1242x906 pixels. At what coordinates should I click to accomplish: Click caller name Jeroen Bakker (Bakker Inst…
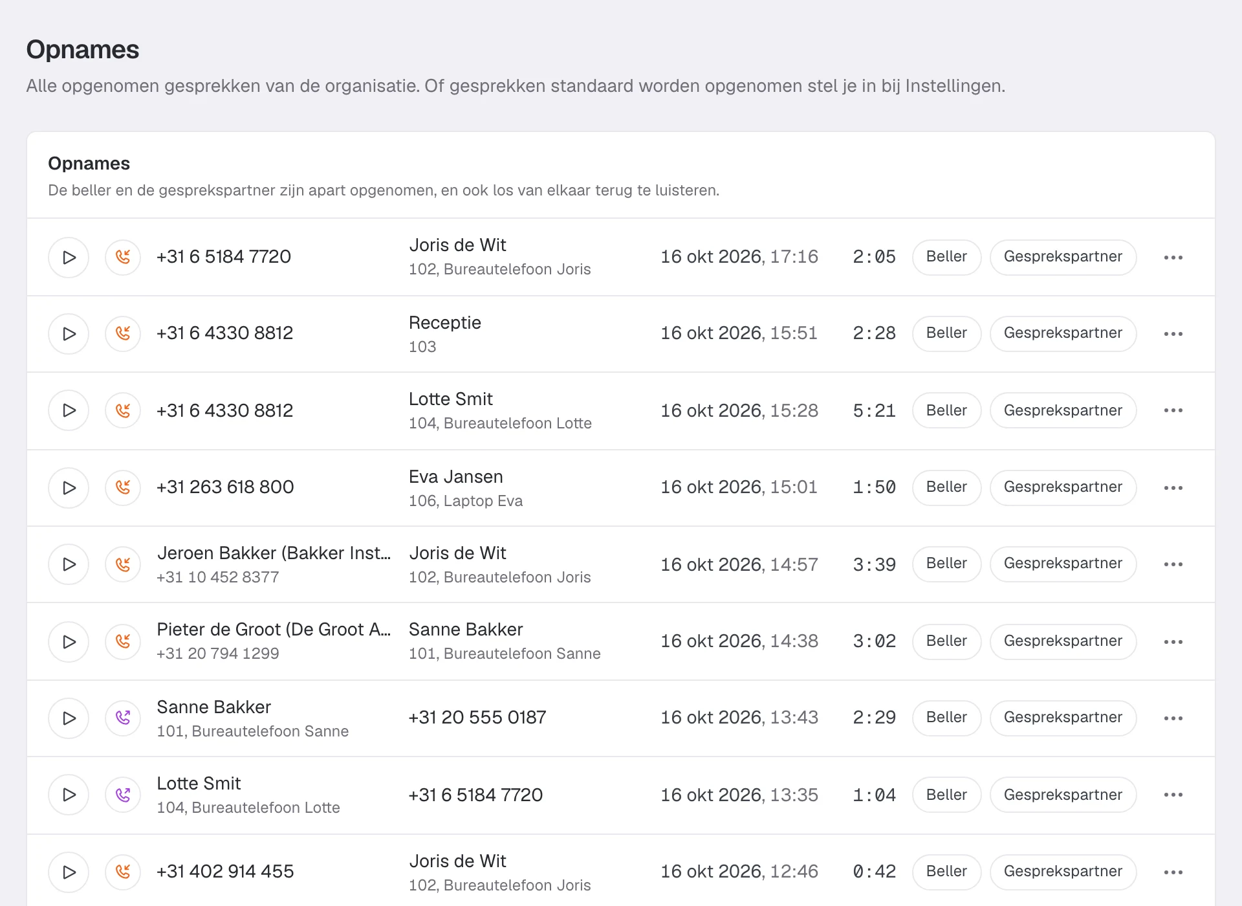pyautogui.click(x=274, y=553)
